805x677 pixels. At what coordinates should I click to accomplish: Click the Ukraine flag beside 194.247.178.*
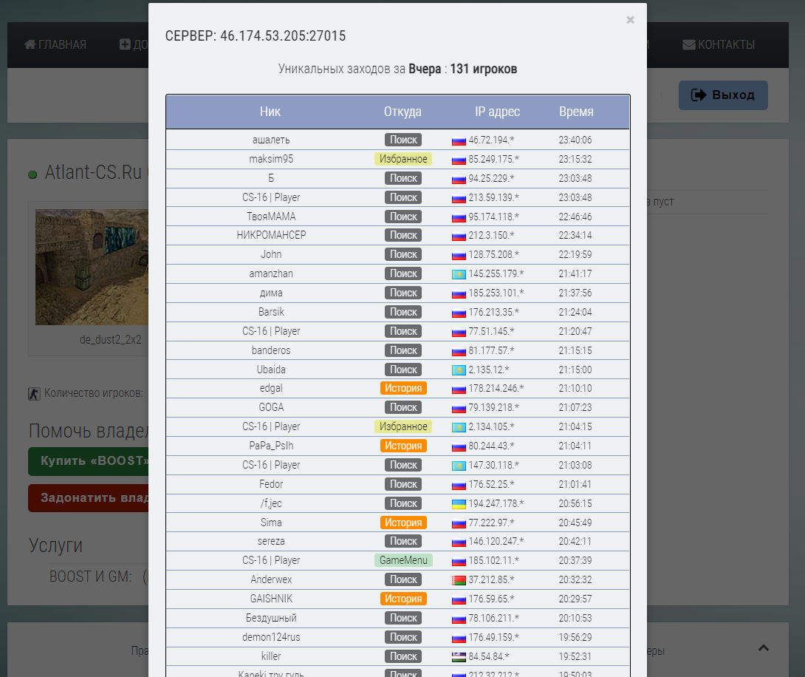tap(459, 504)
